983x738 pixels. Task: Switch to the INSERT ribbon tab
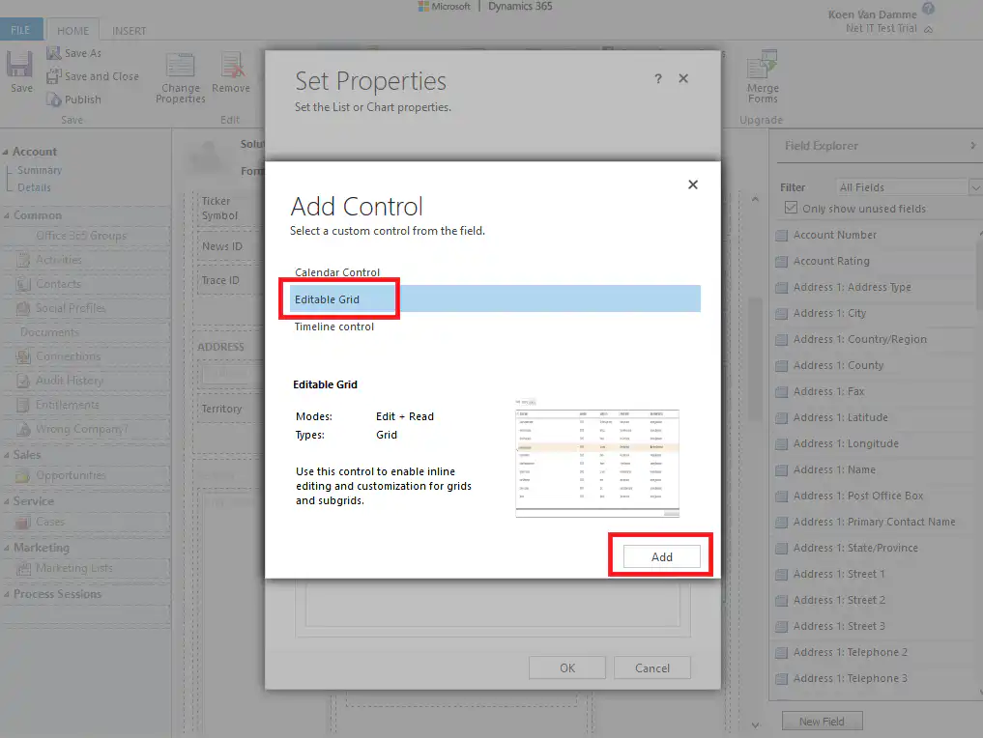(129, 29)
